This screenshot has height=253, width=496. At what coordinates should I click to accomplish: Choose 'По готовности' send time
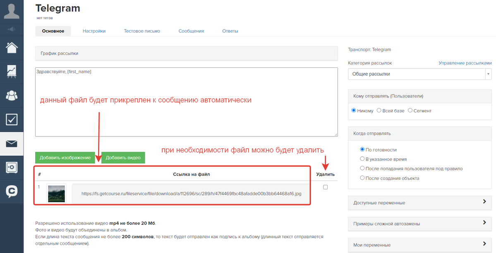pyautogui.click(x=362, y=150)
